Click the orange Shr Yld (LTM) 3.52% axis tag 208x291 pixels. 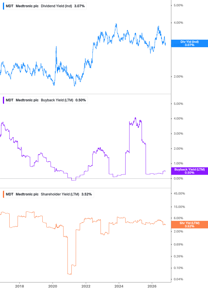[x=189, y=225]
